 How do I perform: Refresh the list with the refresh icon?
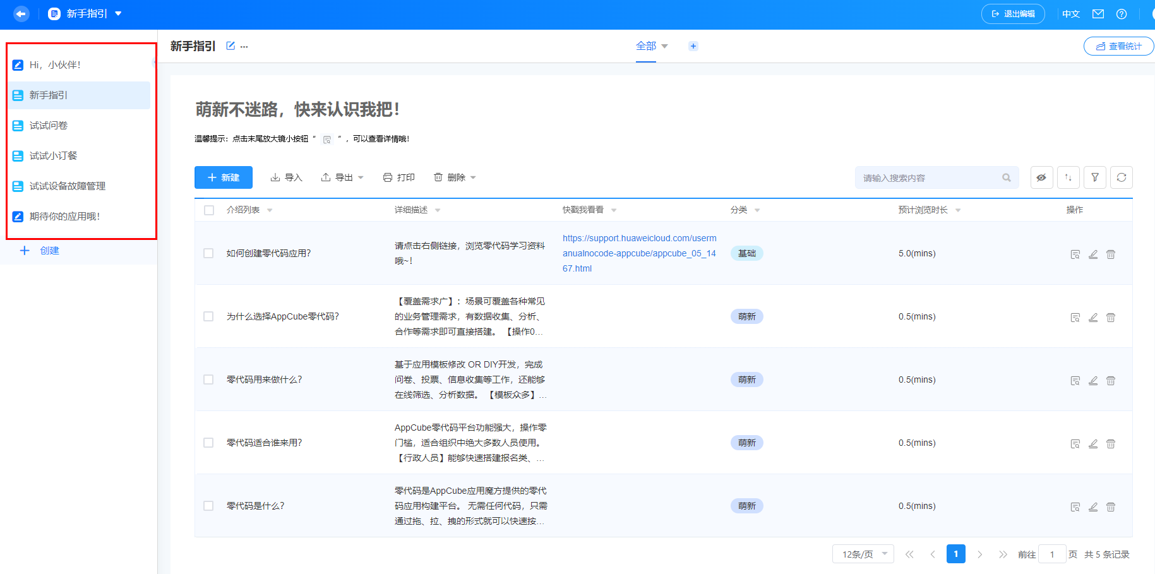[x=1122, y=177]
